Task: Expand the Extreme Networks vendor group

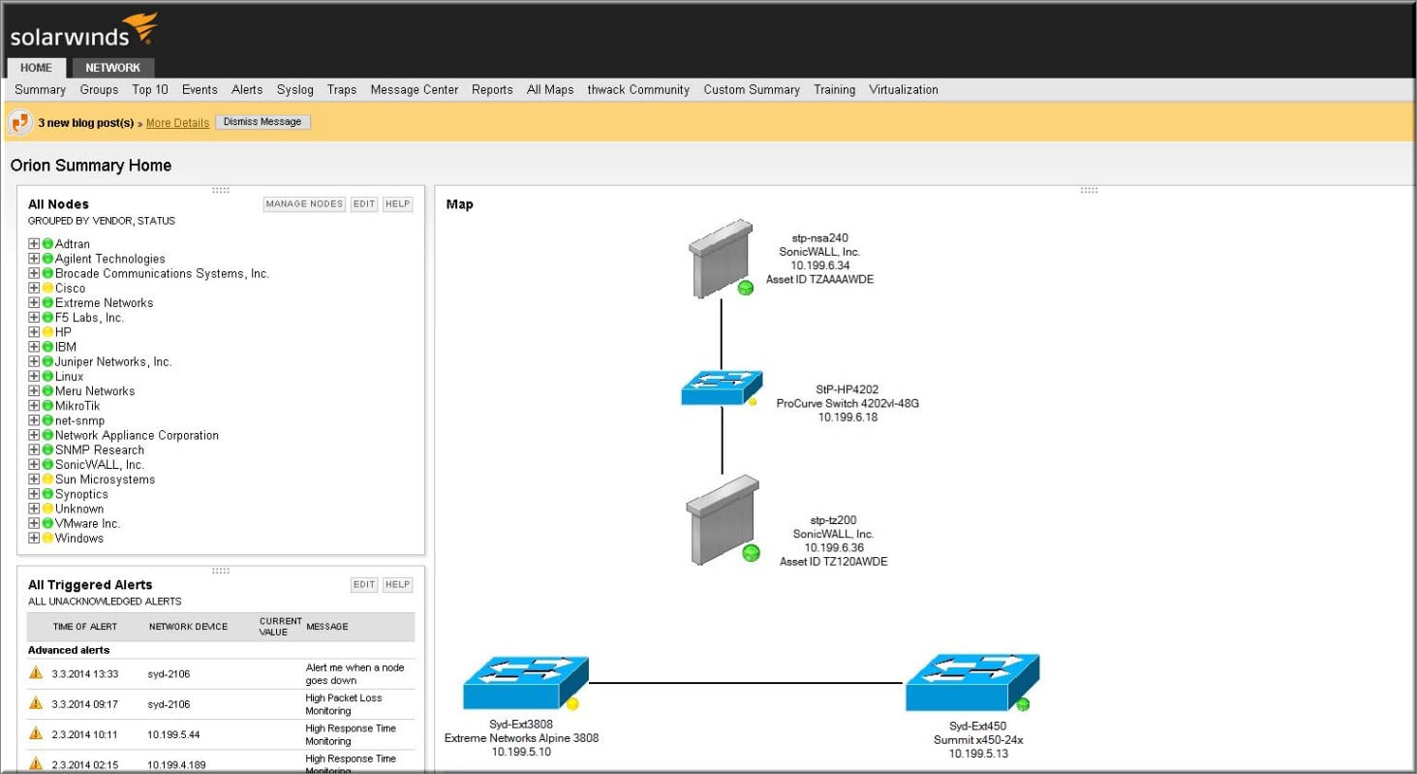Action: pos(34,303)
